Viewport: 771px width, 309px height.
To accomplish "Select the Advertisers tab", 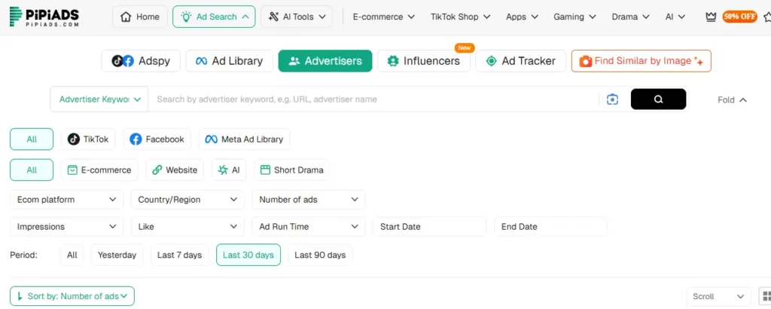I will click(325, 61).
